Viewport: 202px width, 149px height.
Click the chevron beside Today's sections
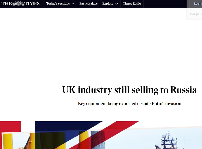coord(73,4)
